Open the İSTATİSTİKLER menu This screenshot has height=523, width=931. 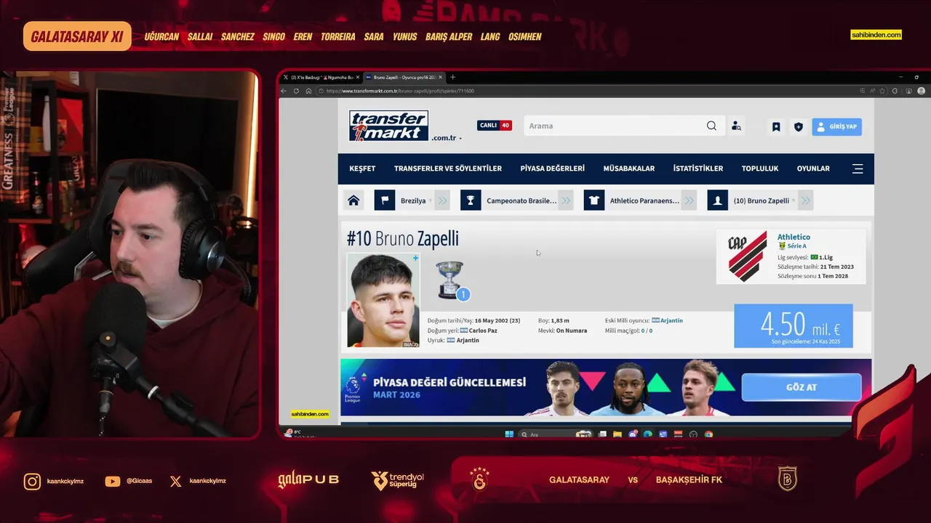698,169
